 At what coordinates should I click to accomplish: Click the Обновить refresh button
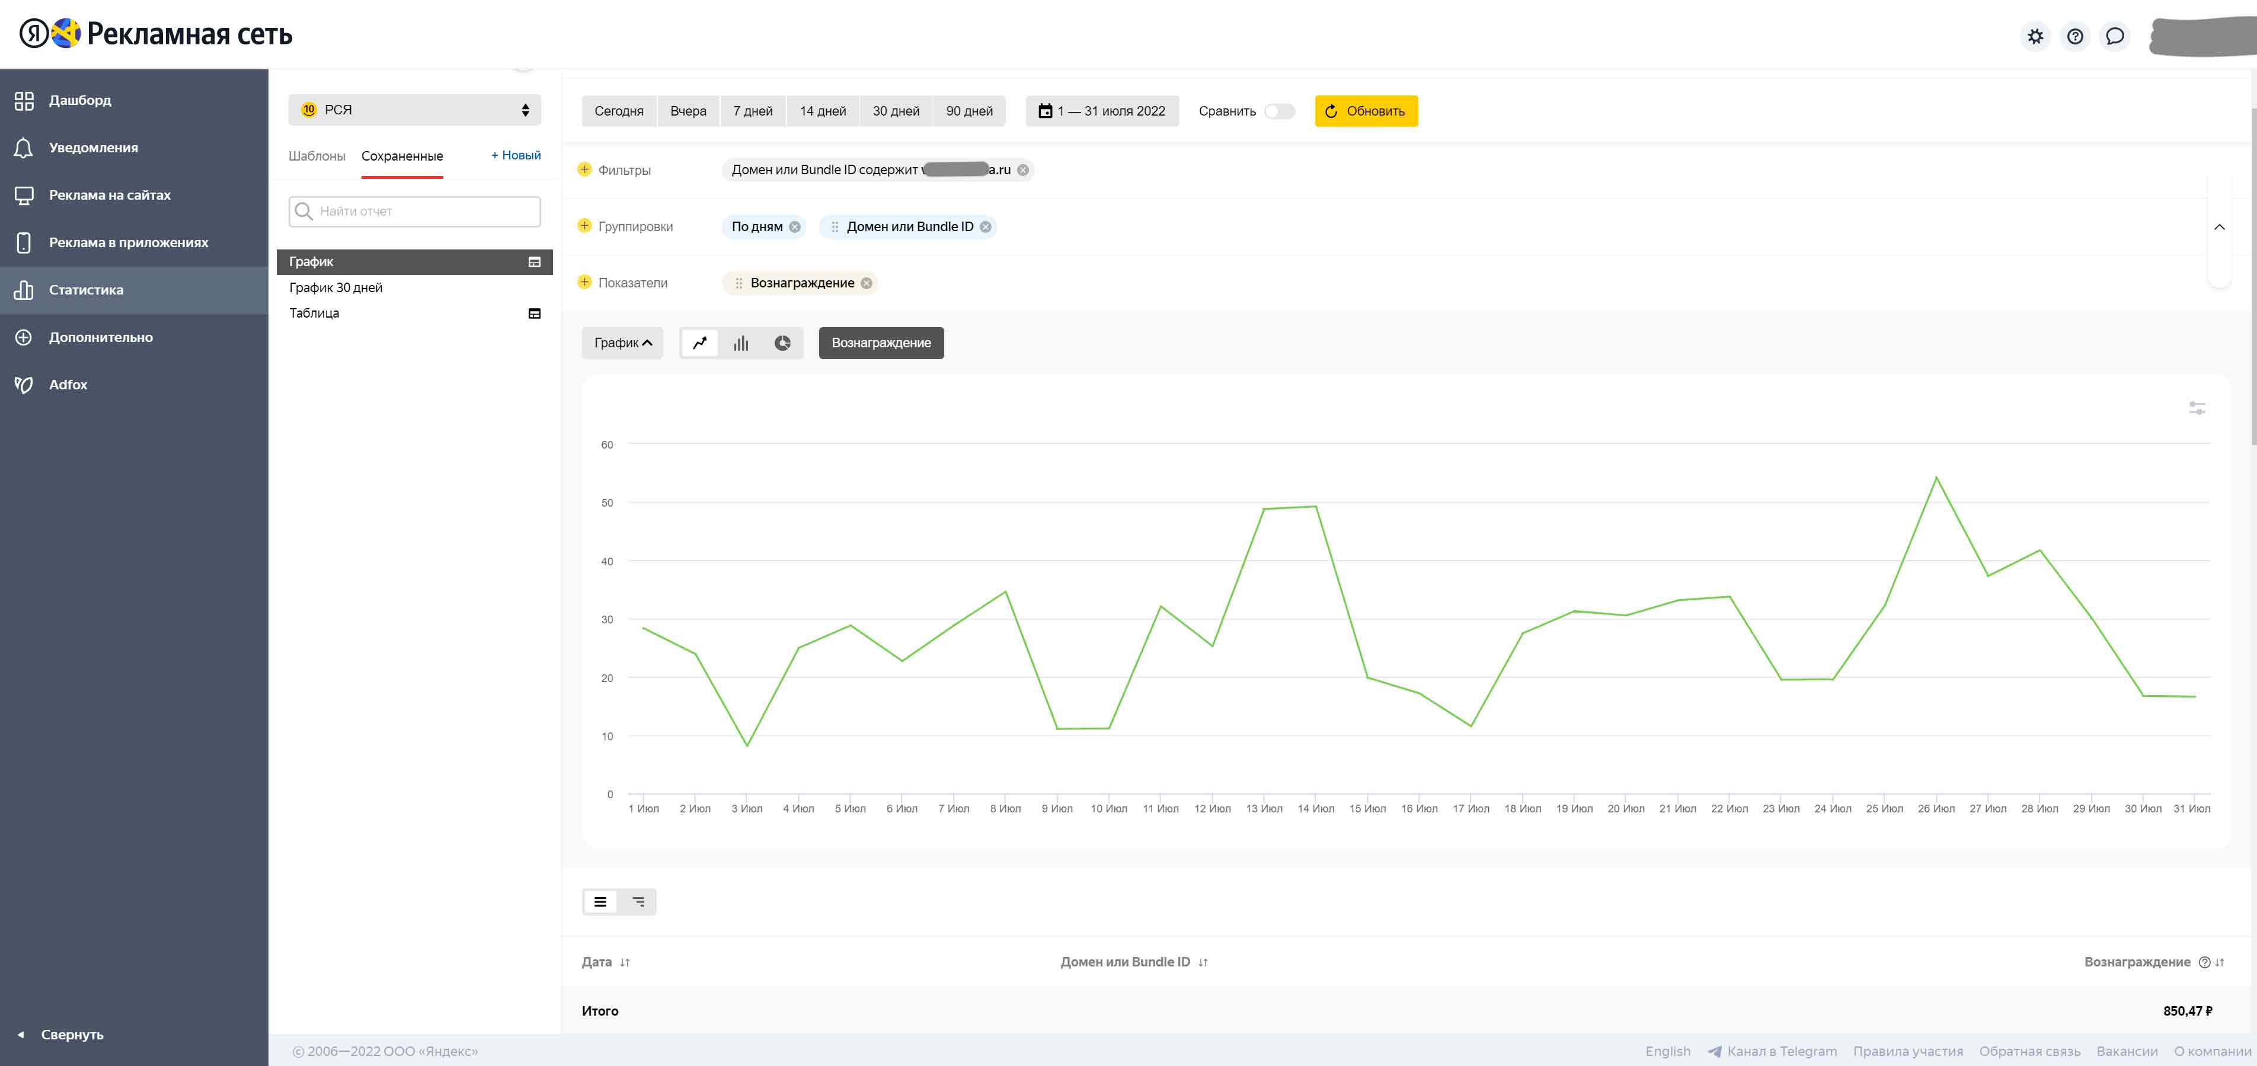tap(1366, 111)
